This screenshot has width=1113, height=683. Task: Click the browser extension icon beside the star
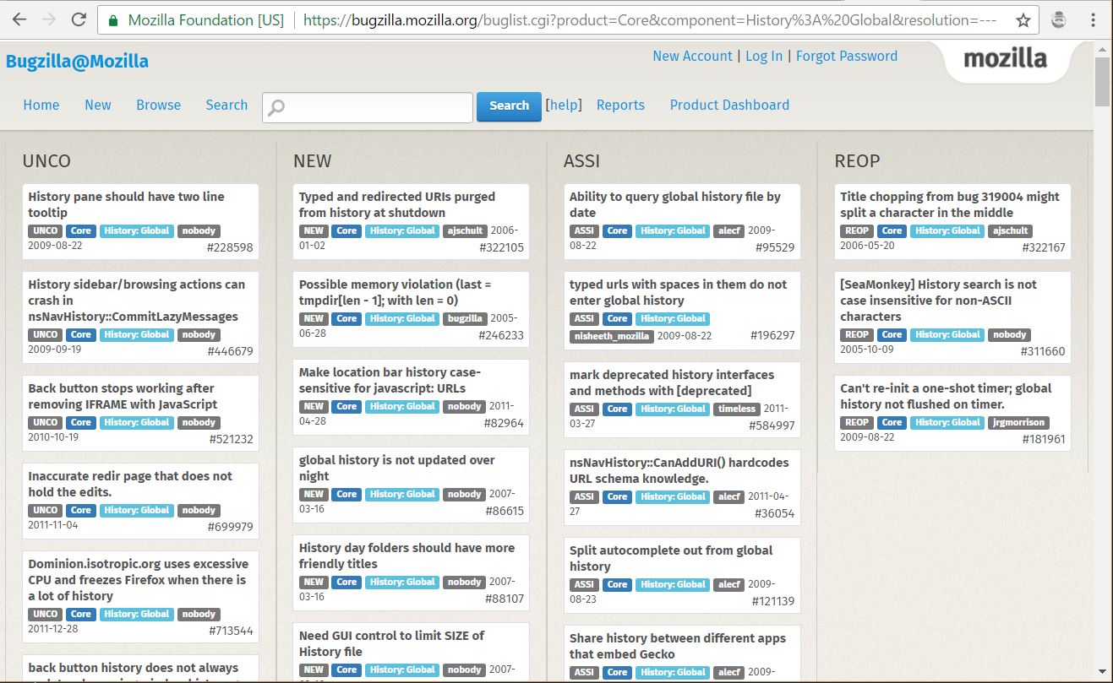[1058, 20]
